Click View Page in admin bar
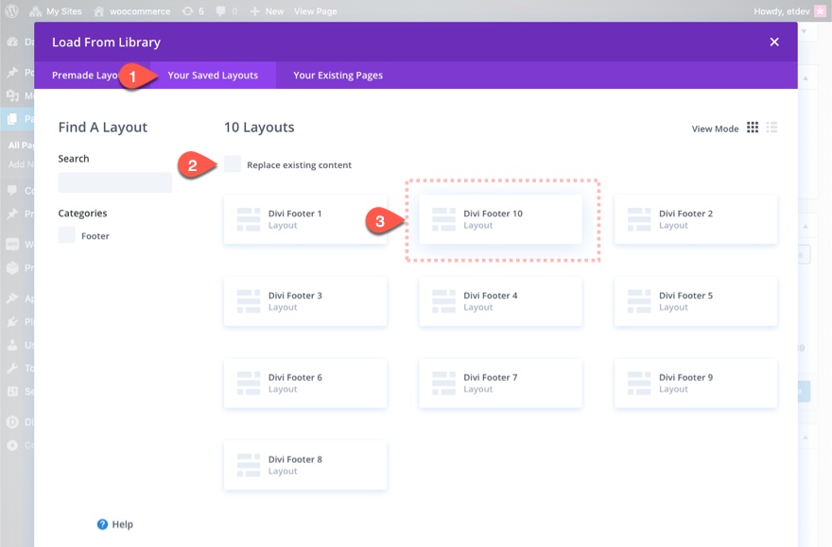 (x=315, y=11)
